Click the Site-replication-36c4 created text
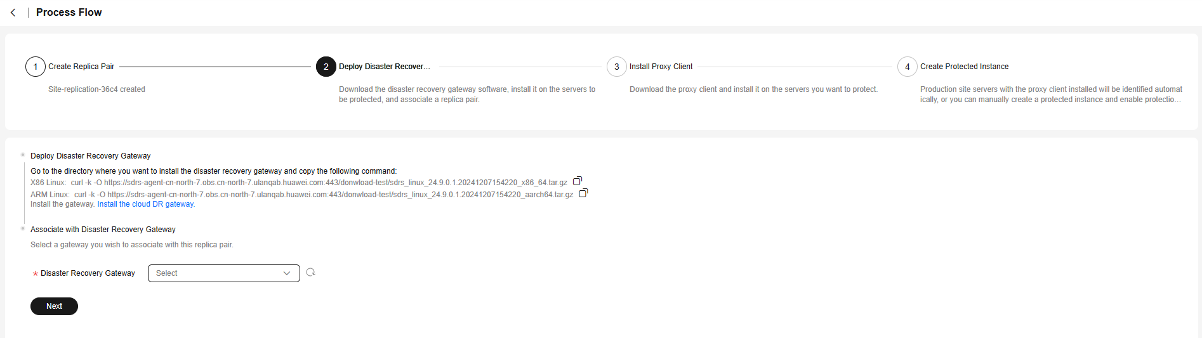This screenshot has width=1202, height=338. (x=96, y=89)
